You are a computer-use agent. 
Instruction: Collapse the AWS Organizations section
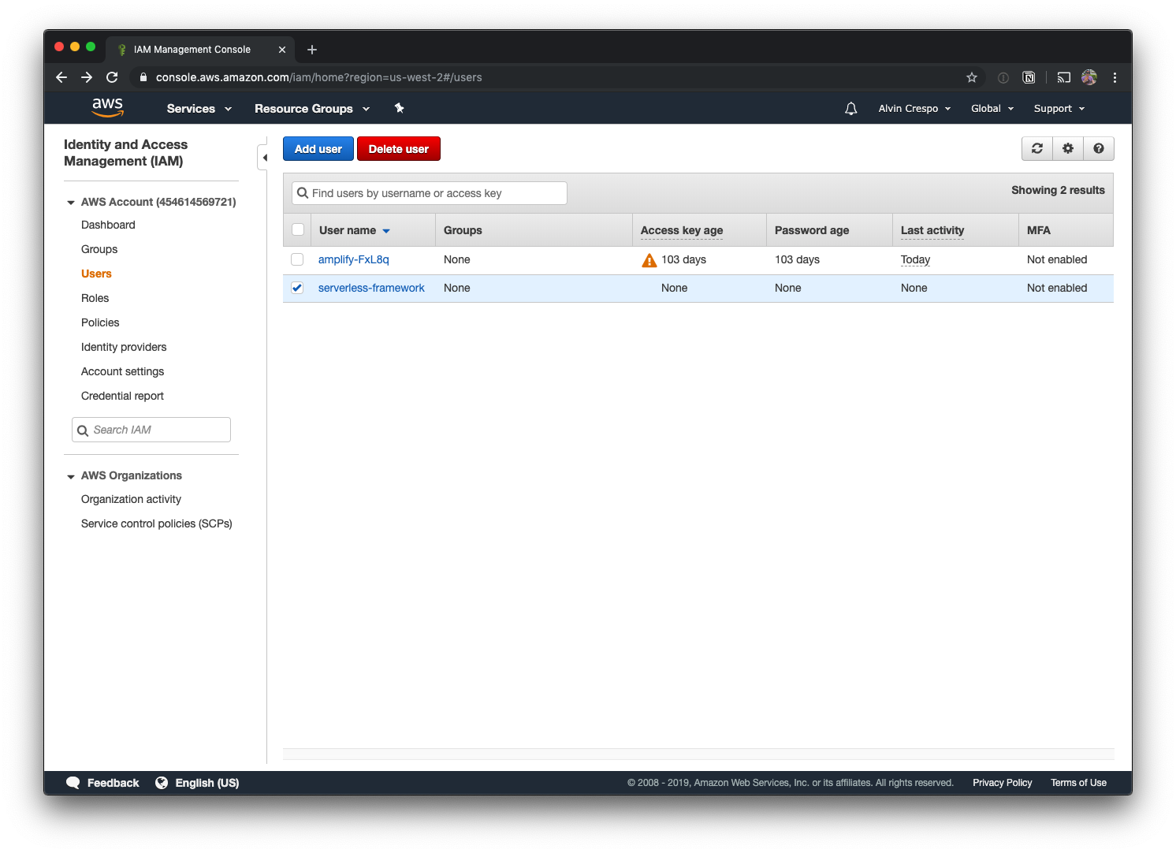71,476
